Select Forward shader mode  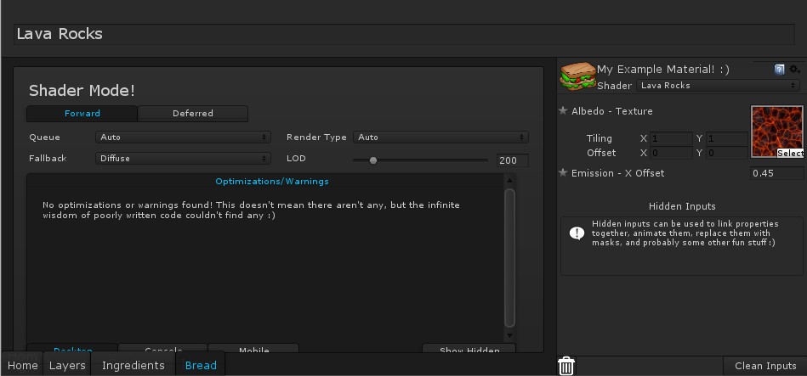tap(82, 114)
